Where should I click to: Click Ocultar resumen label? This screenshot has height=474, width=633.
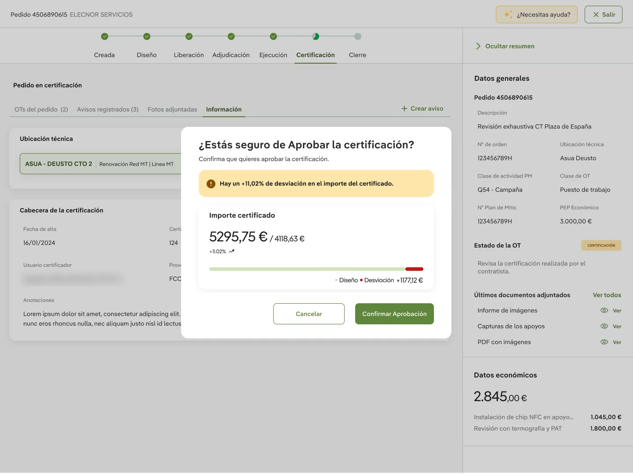[x=510, y=46]
